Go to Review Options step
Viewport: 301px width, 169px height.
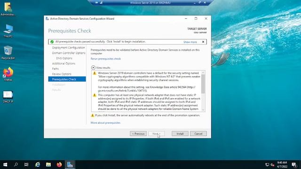[62, 74]
